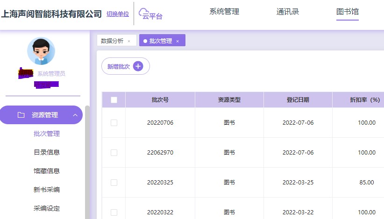Click the 登记日期 column header
Viewport: 384px width, 219px height.
click(298, 100)
